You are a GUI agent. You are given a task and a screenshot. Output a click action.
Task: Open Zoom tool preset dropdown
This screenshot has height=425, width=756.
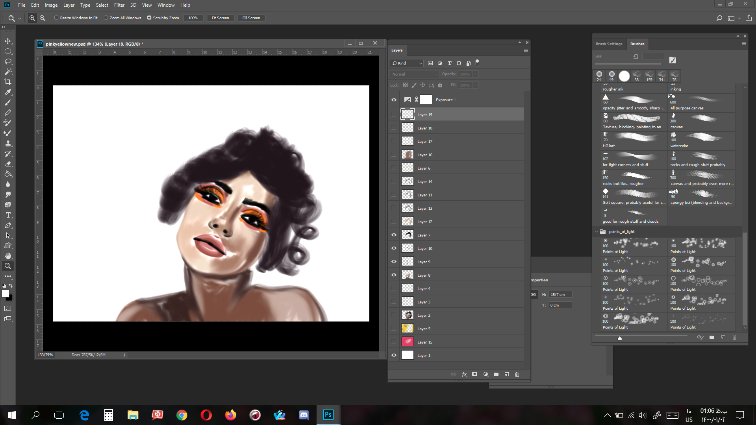click(20, 18)
